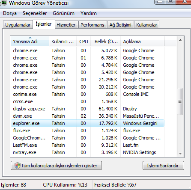Click the 61.400 K memory value
Viewport: 191px width, 190px height.
pos(108,109)
